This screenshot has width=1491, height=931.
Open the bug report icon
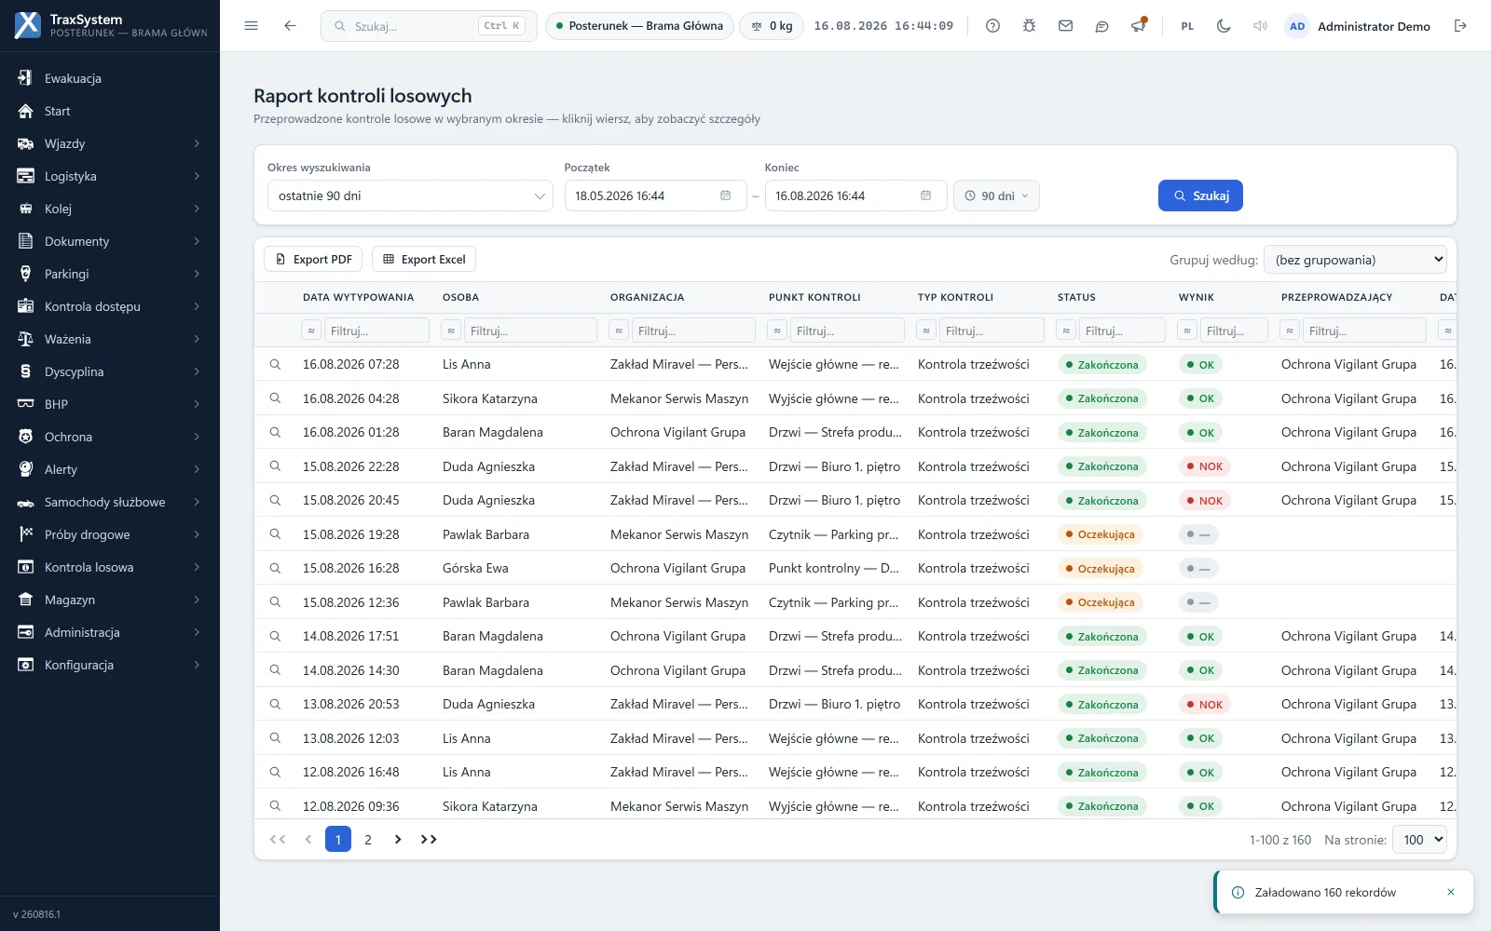coord(1029,26)
